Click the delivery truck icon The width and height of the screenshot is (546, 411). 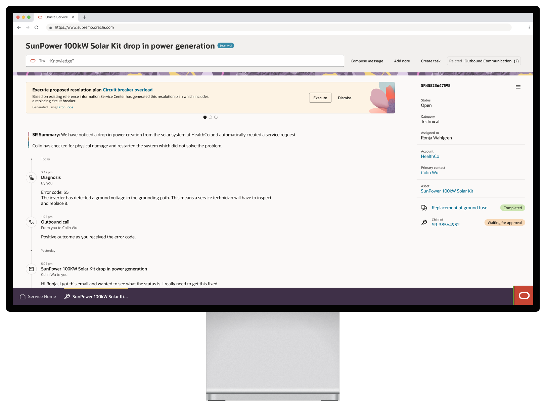tap(424, 208)
